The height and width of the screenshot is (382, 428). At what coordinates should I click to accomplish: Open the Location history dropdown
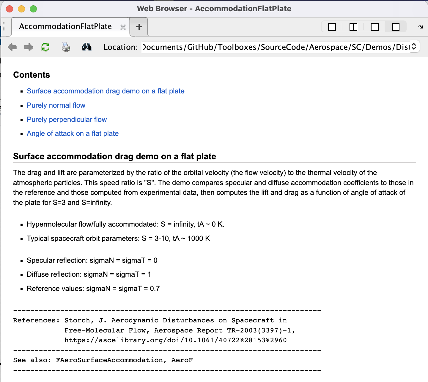pos(414,47)
